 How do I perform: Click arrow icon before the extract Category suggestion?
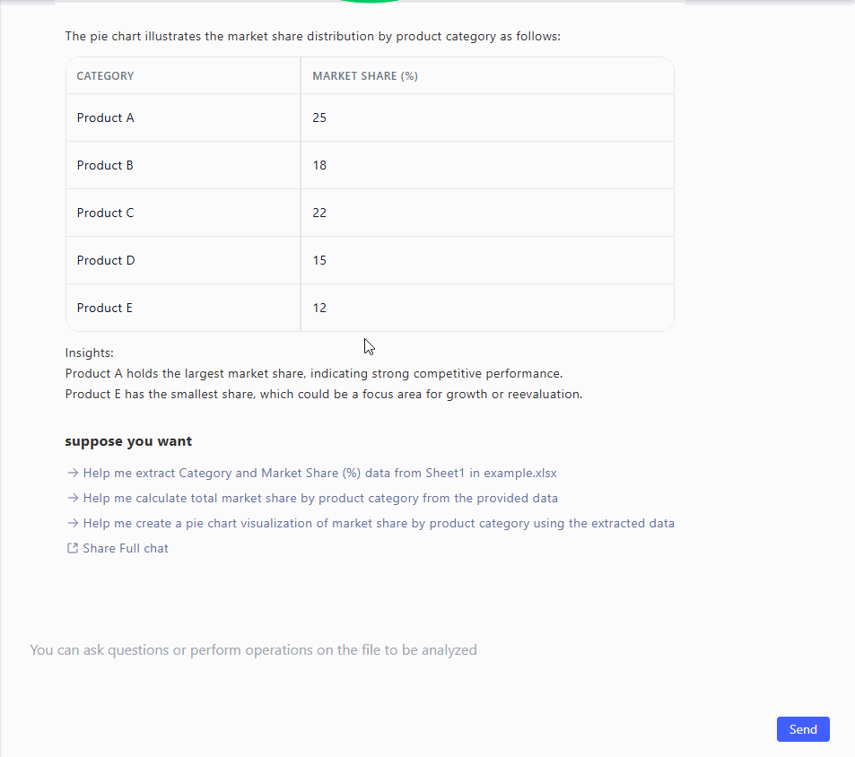point(73,473)
